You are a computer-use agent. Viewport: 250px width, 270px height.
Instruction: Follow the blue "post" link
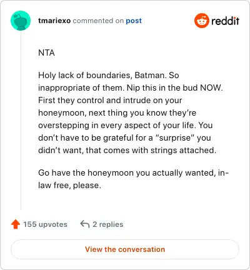point(134,21)
